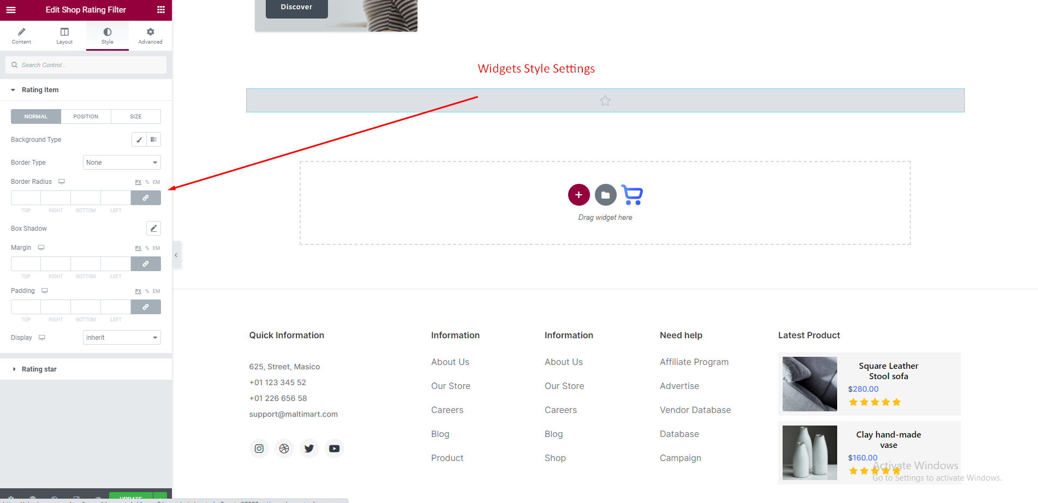Toggle Border Radius linked values button
1038x503 pixels.
pyautogui.click(x=146, y=198)
